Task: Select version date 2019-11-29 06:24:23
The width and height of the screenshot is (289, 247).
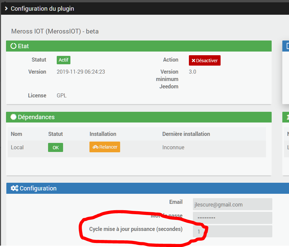Action: pos(81,72)
